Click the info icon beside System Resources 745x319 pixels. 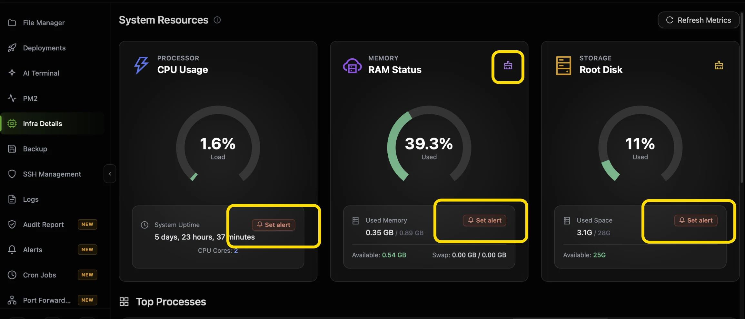(x=217, y=20)
